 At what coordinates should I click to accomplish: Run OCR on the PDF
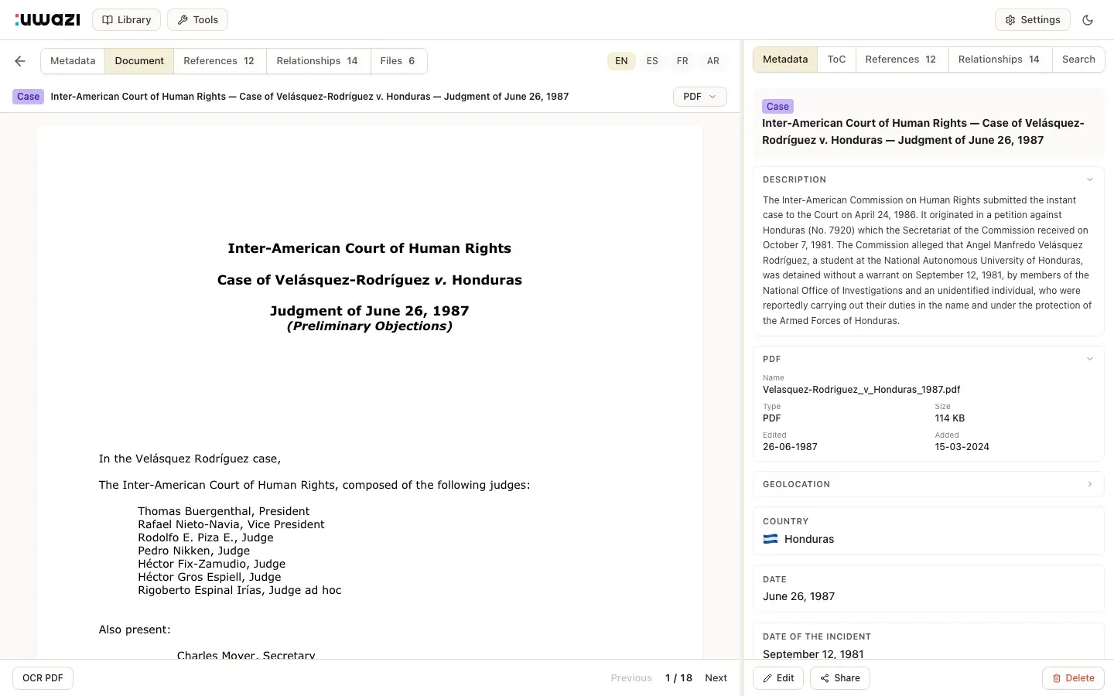click(x=43, y=678)
